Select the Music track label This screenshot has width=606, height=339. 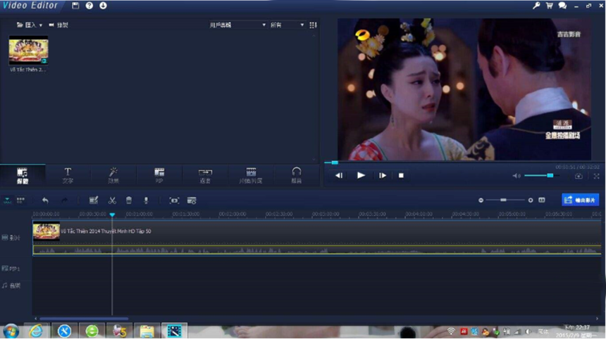tap(11, 286)
